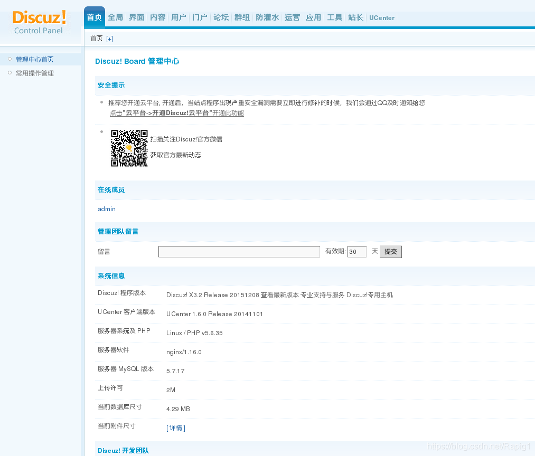Open the 用户 top menu
Viewport: 535px width, 456px height.
[x=179, y=17]
